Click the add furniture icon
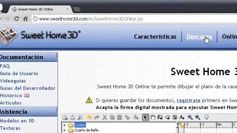Viewport: 237px width, 133px height. coord(136,117)
